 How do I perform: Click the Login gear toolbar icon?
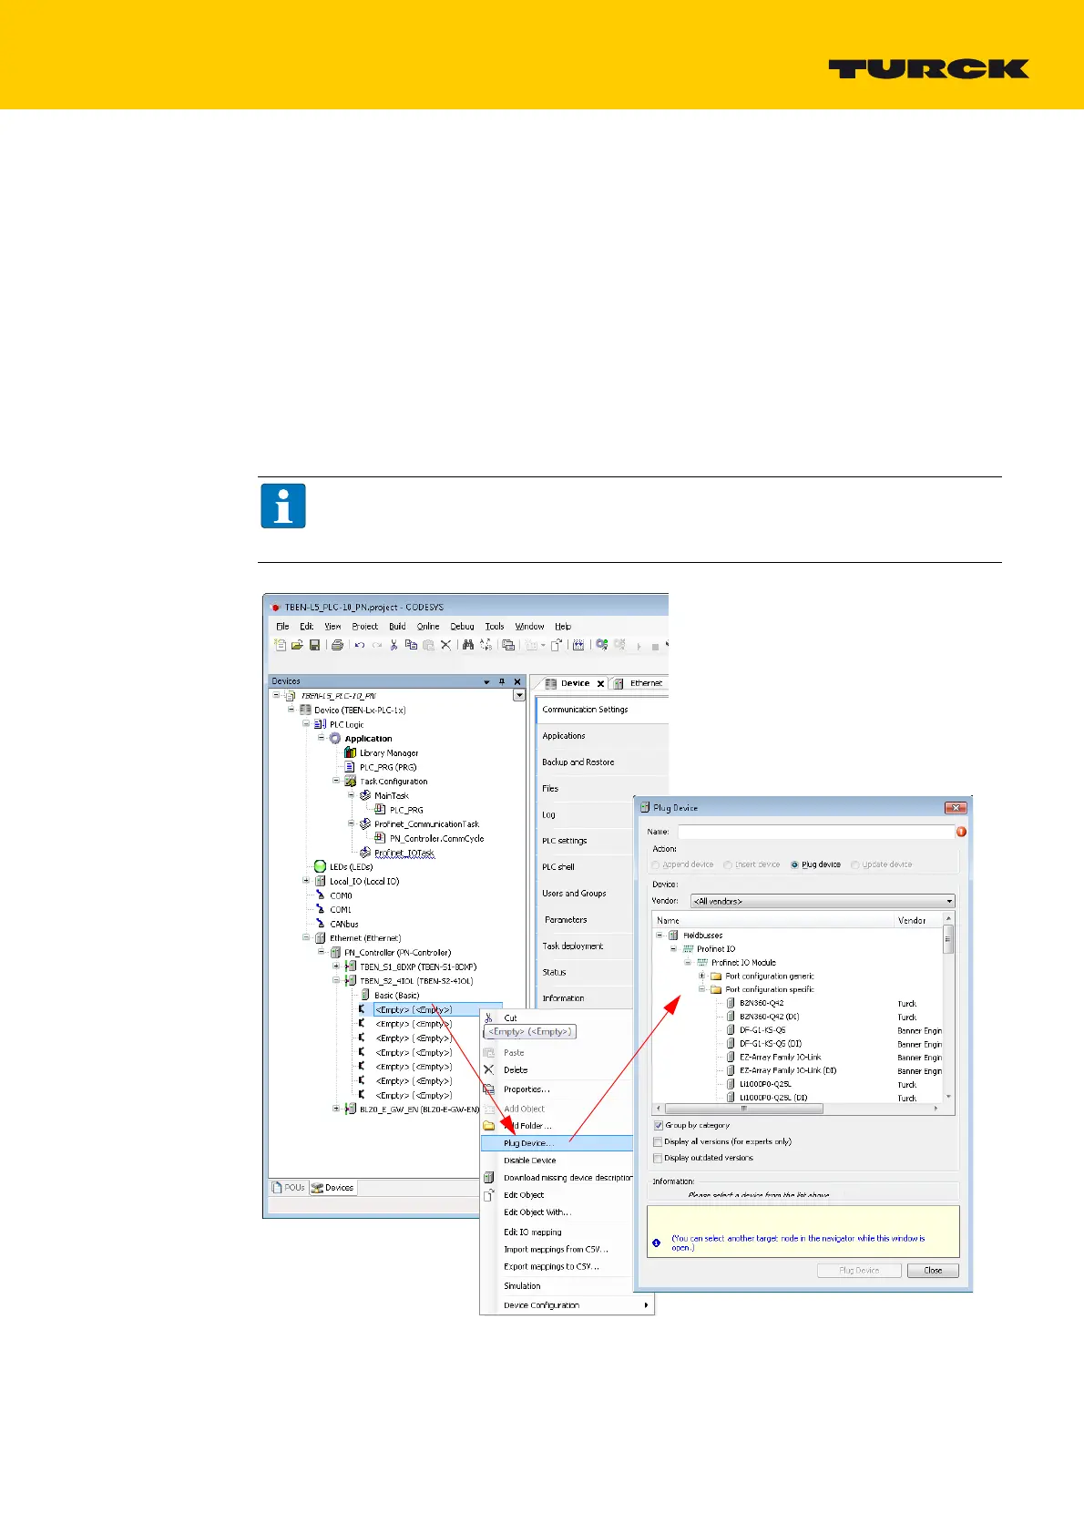[x=601, y=645]
